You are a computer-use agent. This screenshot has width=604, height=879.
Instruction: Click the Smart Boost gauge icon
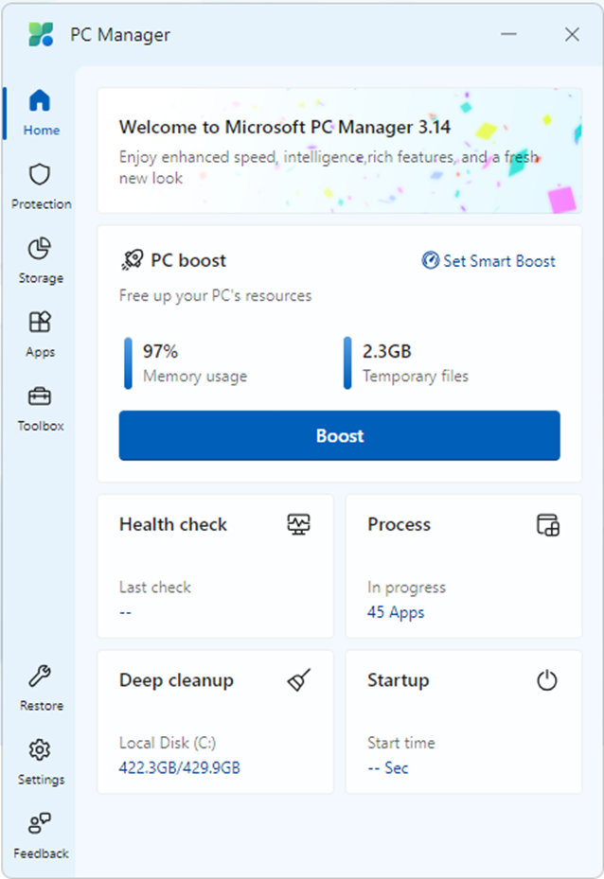[x=430, y=260]
